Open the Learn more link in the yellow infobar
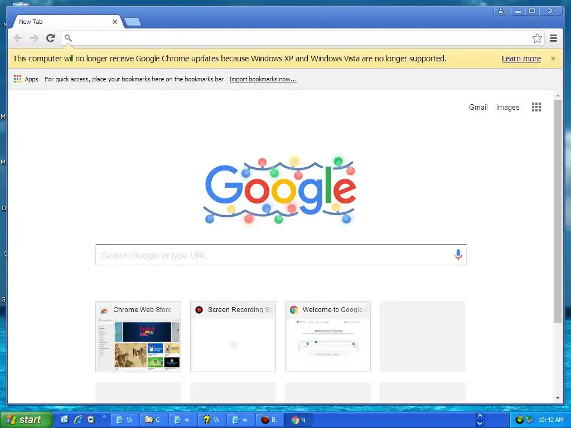Viewport: 571px width, 428px height. pos(521,59)
